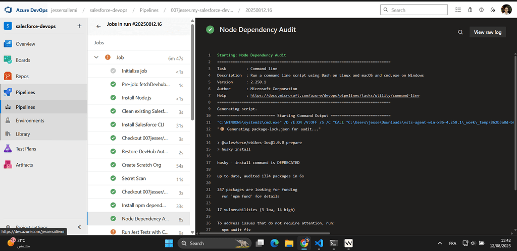The height and width of the screenshot is (251, 517).
Task: Click the 20250812.16 run breadcrumb
Action: point(258,10)
